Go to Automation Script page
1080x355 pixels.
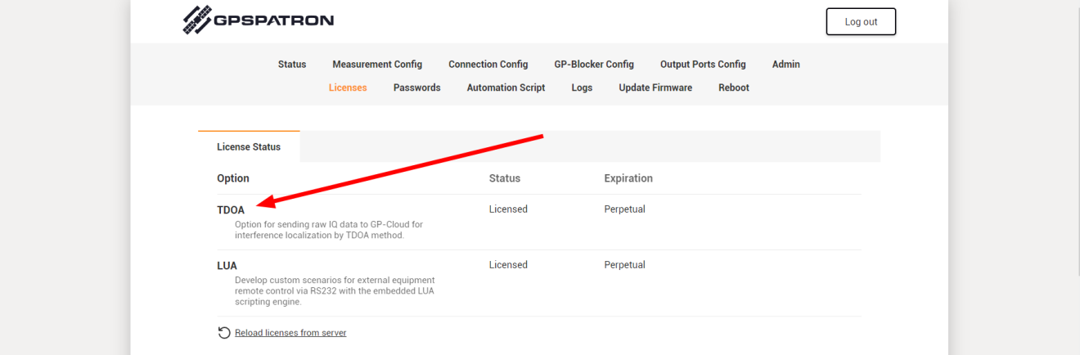click(506, 88)
